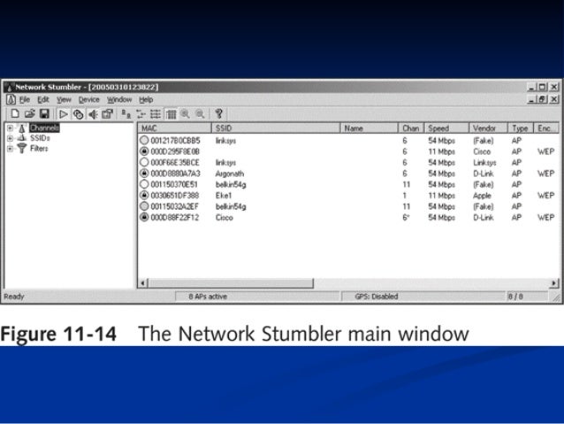The image size is (564, 424).
Task: Click the GPS: Disabled status text
Action: pos(377,297)
